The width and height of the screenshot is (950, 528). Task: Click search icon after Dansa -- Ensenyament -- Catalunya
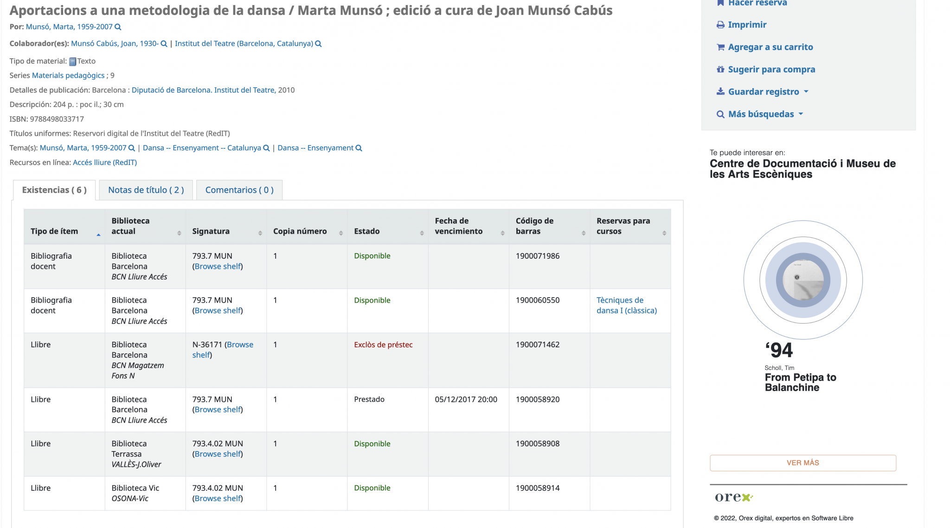point(266,148)
